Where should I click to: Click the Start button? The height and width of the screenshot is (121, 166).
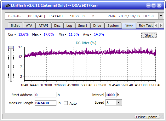149,35
